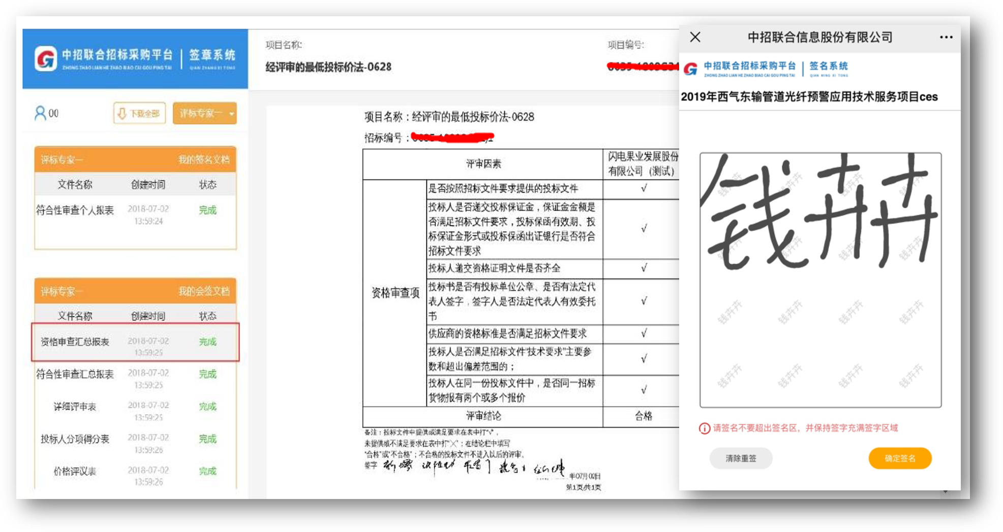Click the G logo in the signature panel

[x=690, y=69]
